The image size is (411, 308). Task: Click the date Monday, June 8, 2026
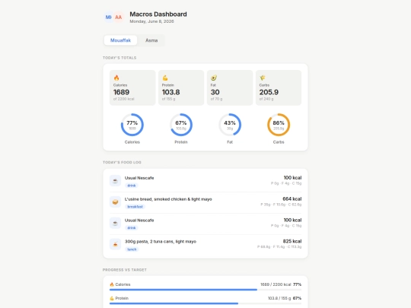point(151,21)
